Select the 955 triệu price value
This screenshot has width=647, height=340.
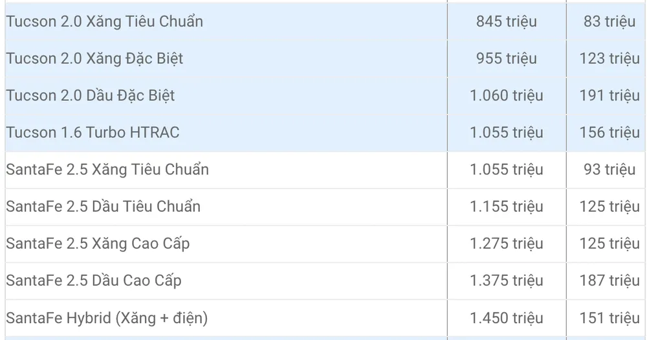(x=506, y=58)
